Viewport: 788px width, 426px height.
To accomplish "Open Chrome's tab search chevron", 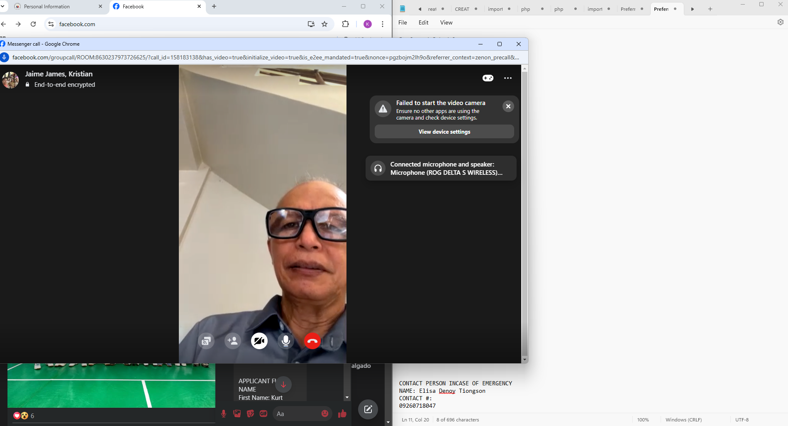I will tap(3, 6).
